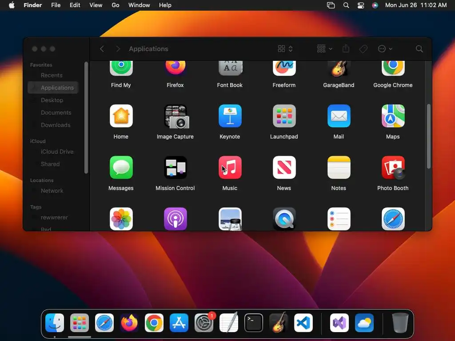Open Control Center in the menu bar

click(361, 5)
